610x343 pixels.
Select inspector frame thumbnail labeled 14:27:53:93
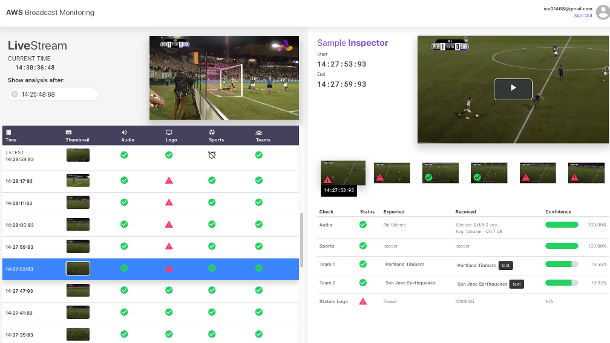point(343,173)
